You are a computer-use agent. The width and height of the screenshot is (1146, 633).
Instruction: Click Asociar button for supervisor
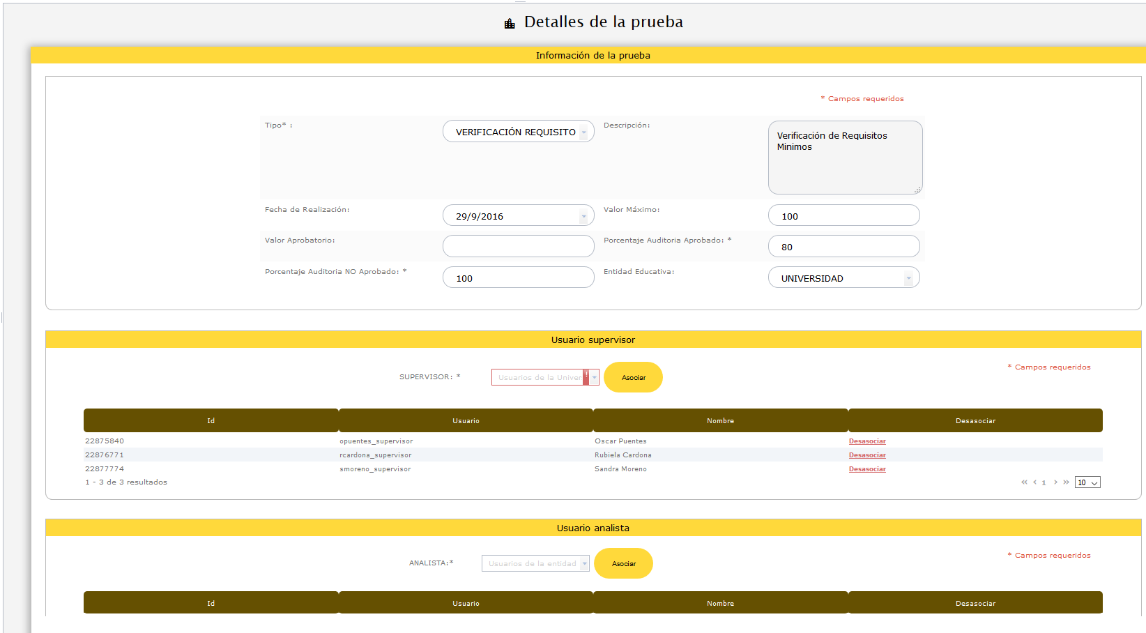click(x=633, y=377)
